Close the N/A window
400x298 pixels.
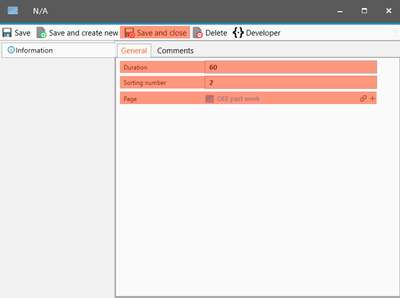pos(388,11)
